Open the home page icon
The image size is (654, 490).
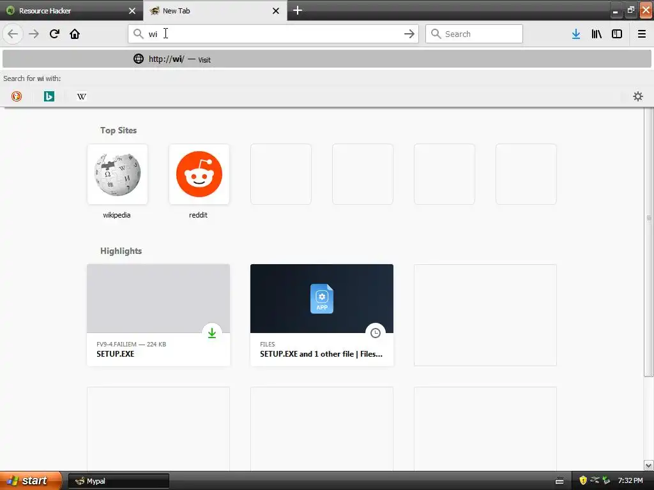coord(75,34)
